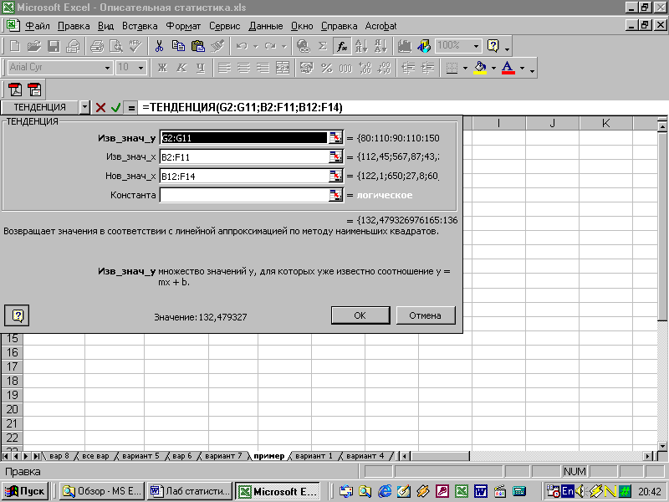Viewport: 669px width, 502px height.
Task: Toggle underline Ч formatting
Action: [201, 68]
